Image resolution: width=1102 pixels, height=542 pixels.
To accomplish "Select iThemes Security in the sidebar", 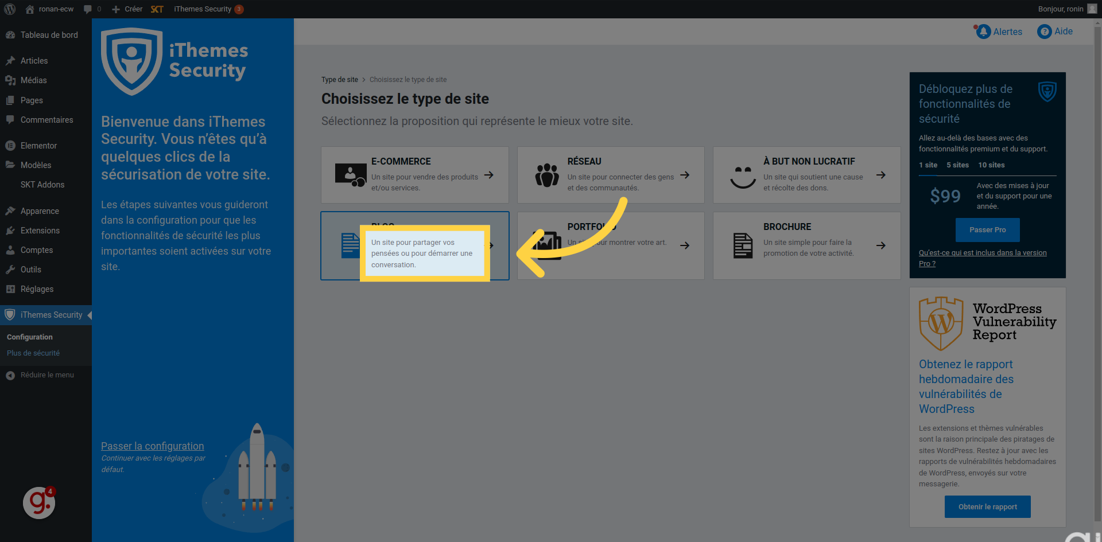I will (46, 315).
